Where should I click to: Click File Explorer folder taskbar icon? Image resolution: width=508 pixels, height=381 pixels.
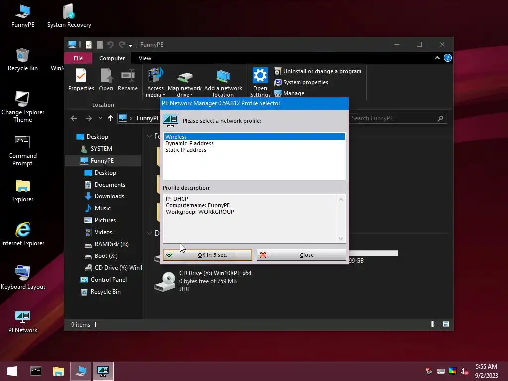(x=59, y=371)
